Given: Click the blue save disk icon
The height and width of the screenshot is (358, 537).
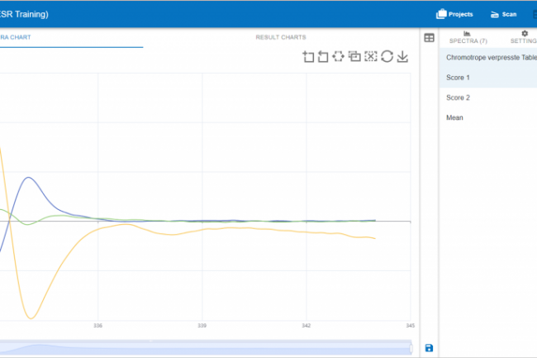Looking at the screenshot, I should pyautogui.click(x=429, y=348).
